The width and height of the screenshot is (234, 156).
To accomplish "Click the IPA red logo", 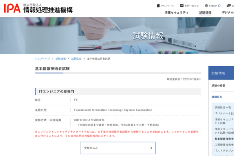I will tap(12, 8).
